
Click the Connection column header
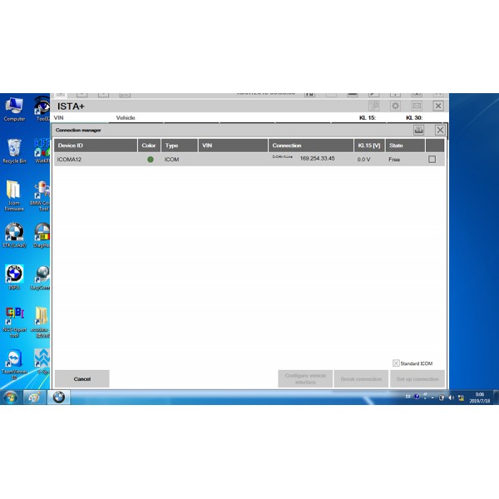pos(310,146)
